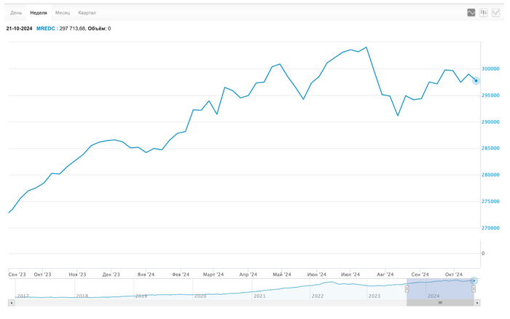The image size is (510, 319).
Task: Select the OHLC bar chart icon
Action: 495,12
